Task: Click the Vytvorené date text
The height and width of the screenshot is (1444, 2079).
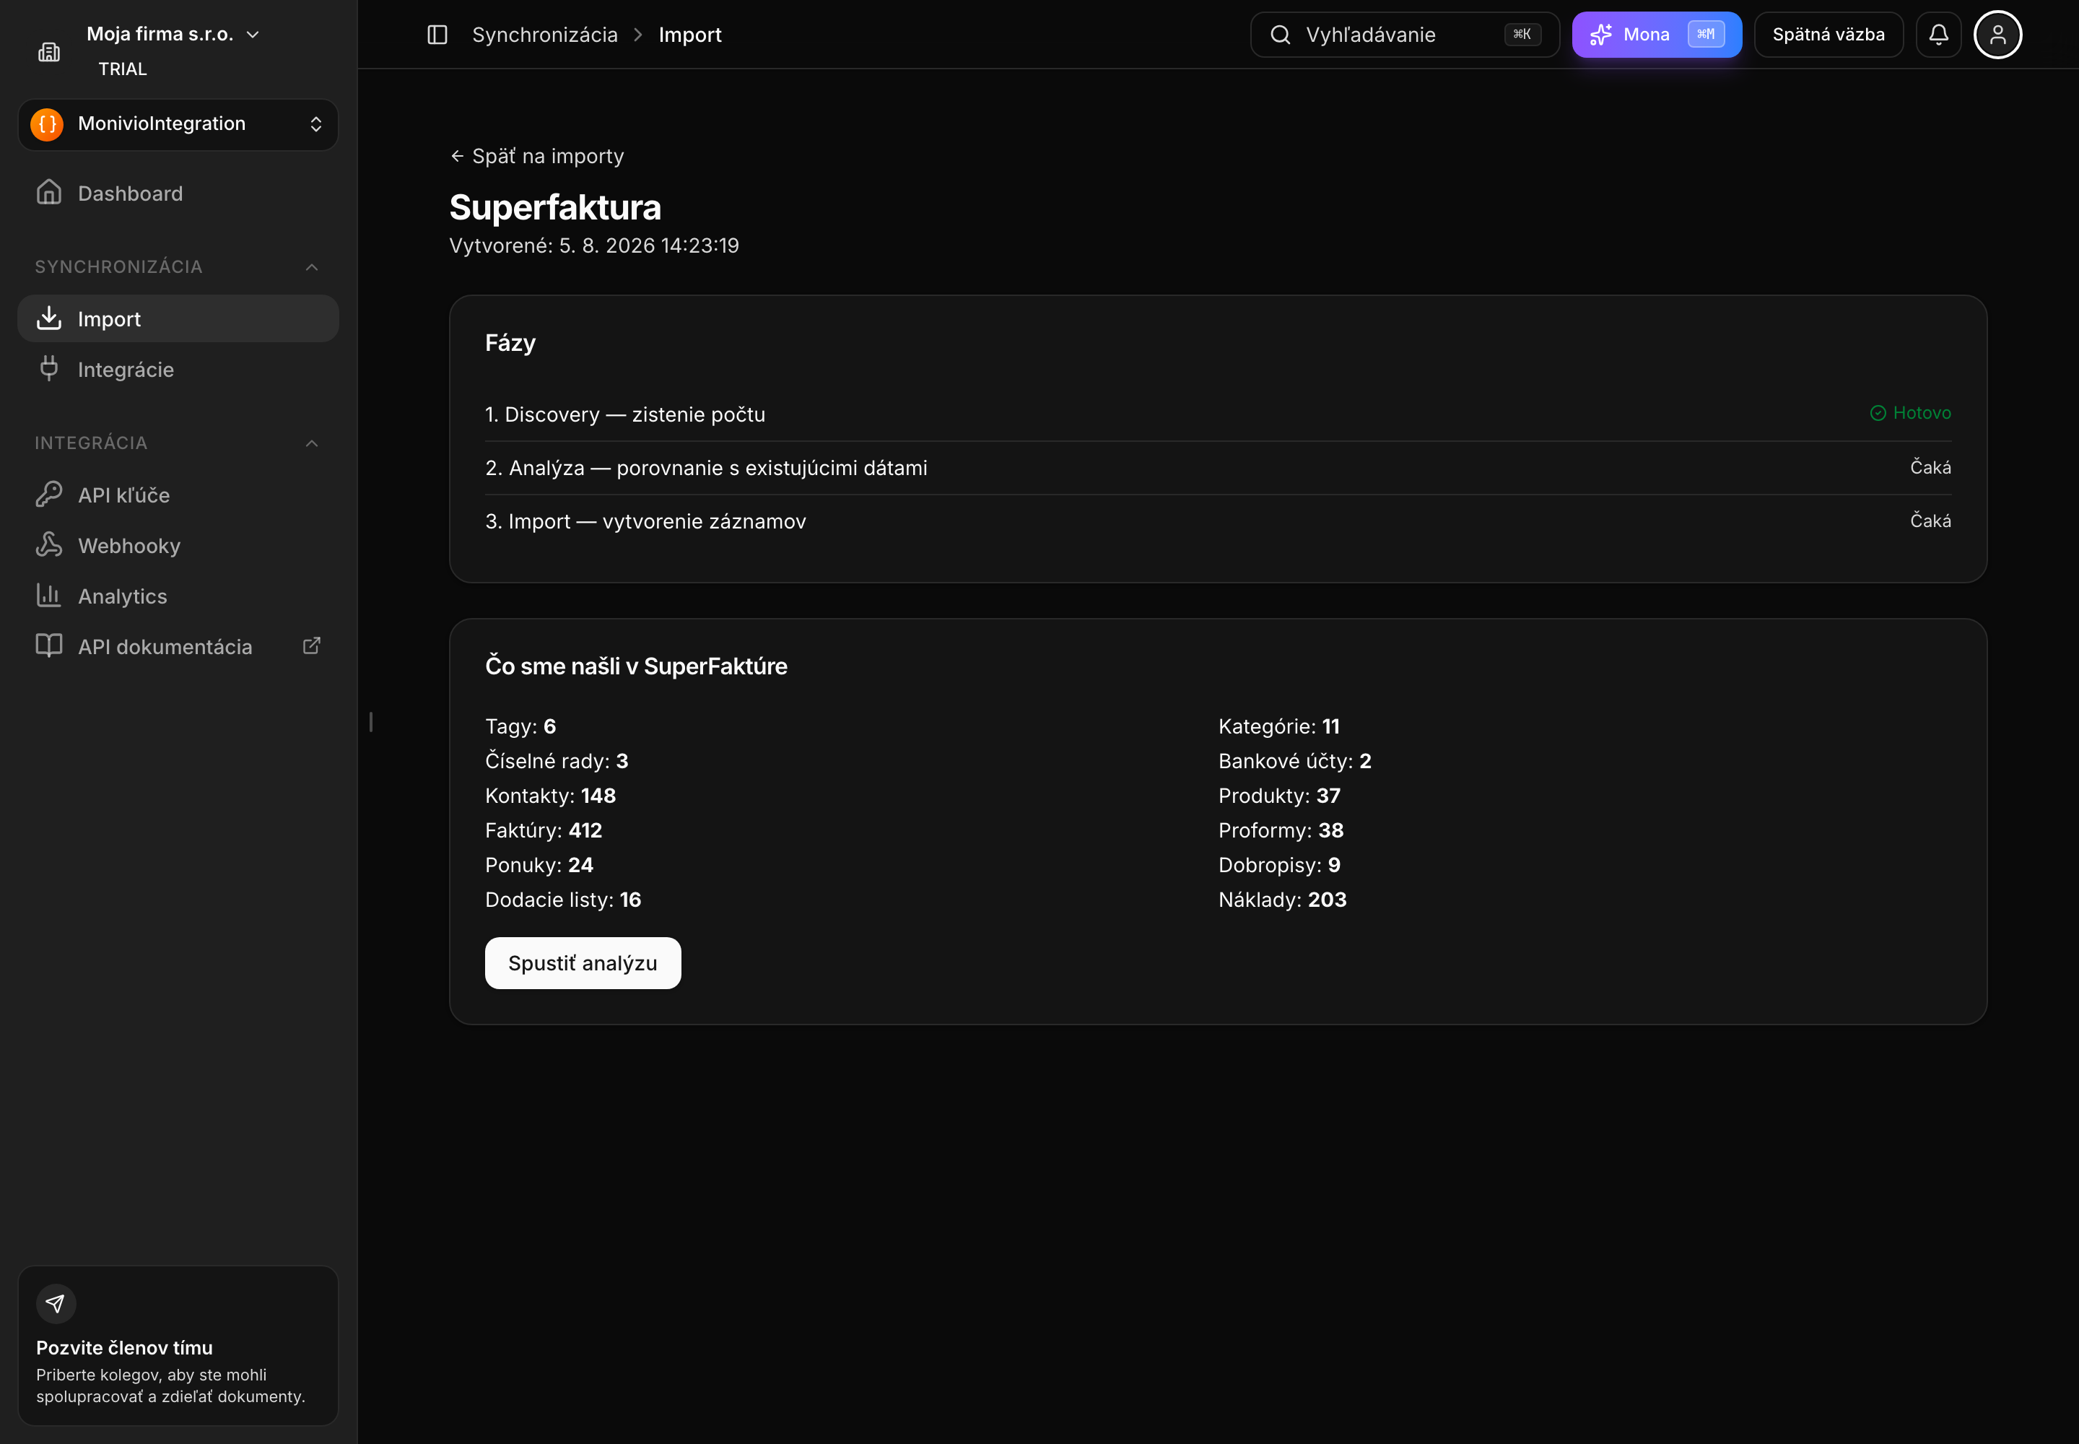Action: pos(594,245)
